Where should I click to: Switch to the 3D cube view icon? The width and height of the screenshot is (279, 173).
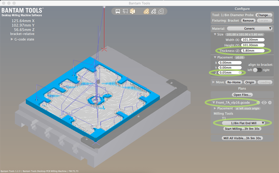click(132, 11)
